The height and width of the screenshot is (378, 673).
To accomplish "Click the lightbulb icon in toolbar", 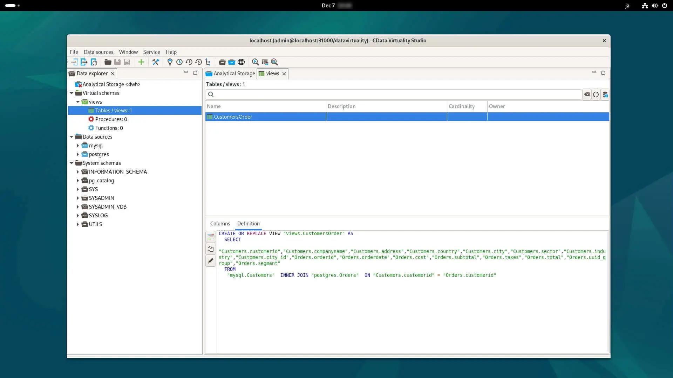I will [x=170, y=62].
